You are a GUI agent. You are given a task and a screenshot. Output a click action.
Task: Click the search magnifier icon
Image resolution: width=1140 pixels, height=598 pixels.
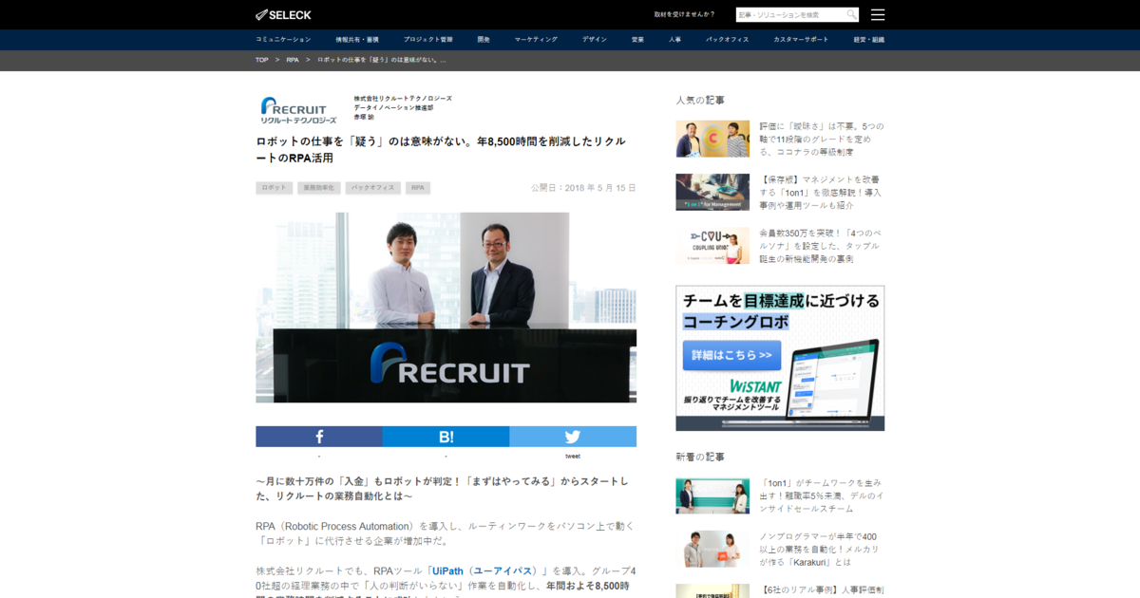851,14
